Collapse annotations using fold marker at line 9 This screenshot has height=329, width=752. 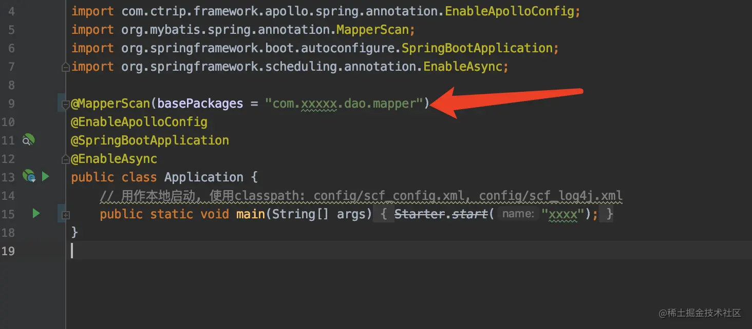(65, 104)
